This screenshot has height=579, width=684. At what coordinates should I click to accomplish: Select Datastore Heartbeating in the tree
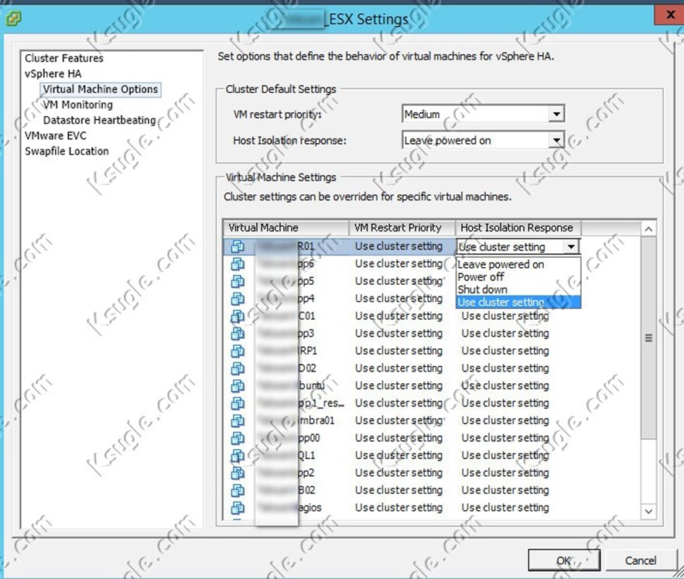[100, 120]
